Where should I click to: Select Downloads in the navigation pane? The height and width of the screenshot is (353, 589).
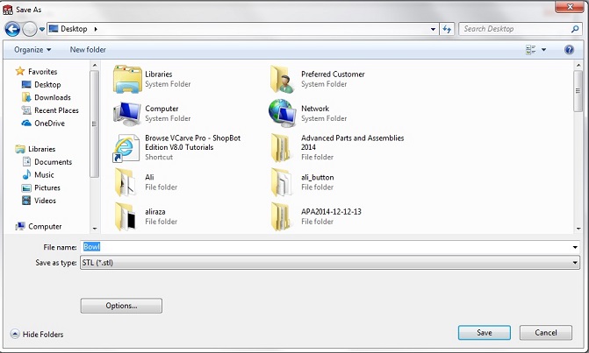pos(47,97)
